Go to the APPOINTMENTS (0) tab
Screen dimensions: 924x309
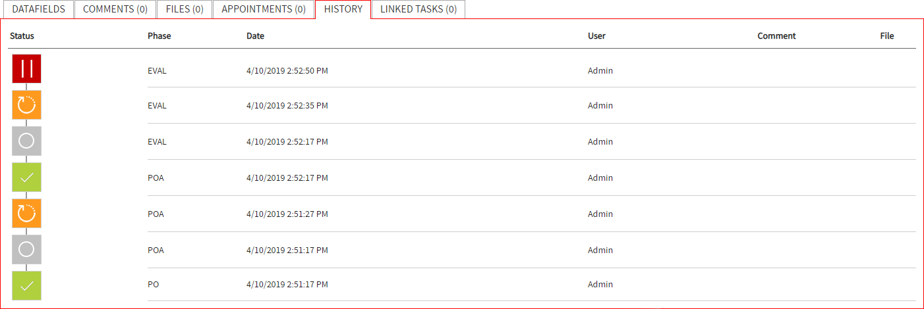pyautogui.click(x=264, y=9)
